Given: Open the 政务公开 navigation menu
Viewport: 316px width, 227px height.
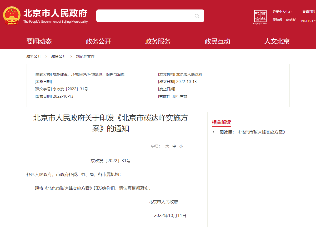Looking at the screenshot, I should pos(98,41).
